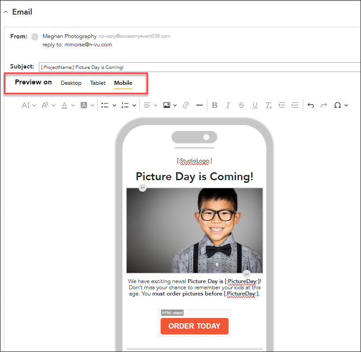Expand the text alignment dropdown arrow
This screenshot has height=352, width=361.
tap(156, 105)
